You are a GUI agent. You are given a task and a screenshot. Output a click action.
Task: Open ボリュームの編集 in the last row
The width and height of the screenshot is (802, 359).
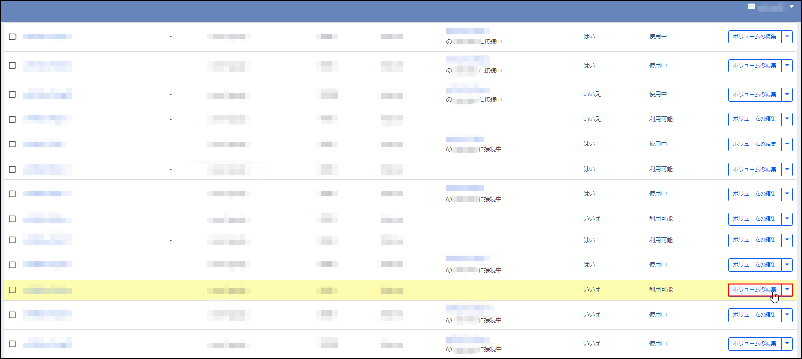(x=755, y=344)
